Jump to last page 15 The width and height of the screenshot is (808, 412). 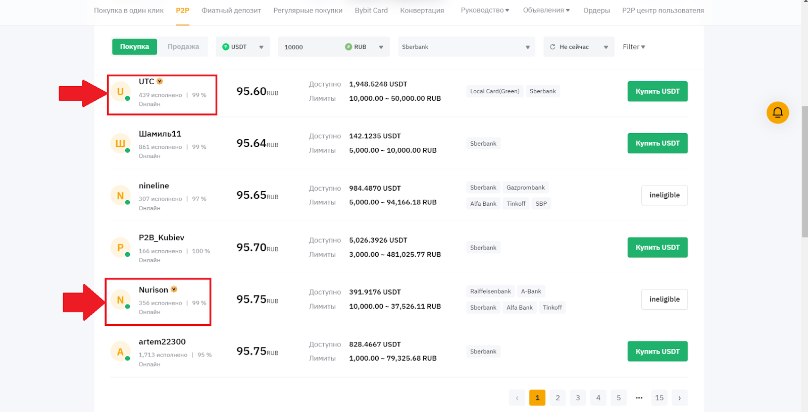point(660,397)
